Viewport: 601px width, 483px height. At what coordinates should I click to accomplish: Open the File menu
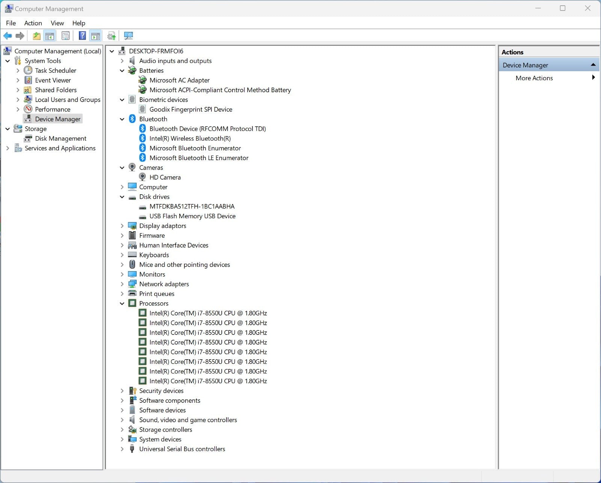[11, 23]
